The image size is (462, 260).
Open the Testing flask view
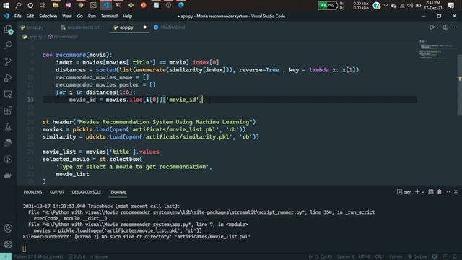point(8,127)
